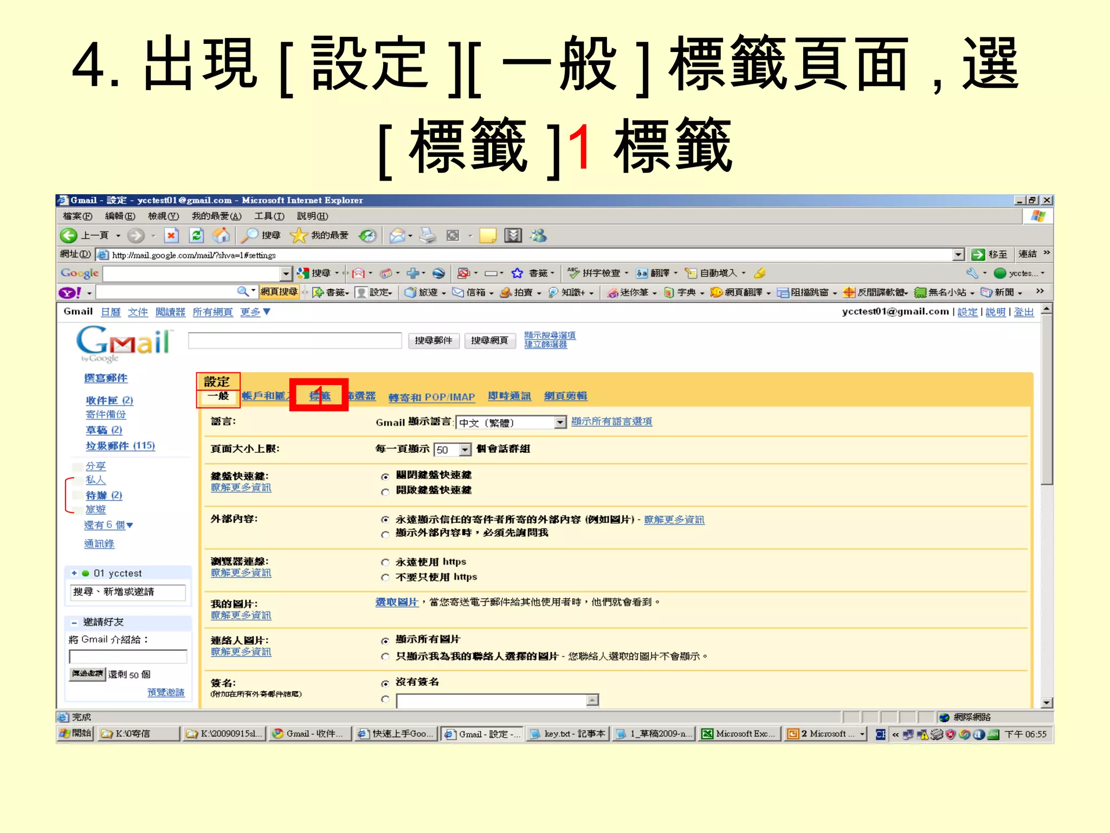Screen dimensions: 1110x833
Task: Click Yahoo toolbar 拍賣 icon
Action: [505, 292]
